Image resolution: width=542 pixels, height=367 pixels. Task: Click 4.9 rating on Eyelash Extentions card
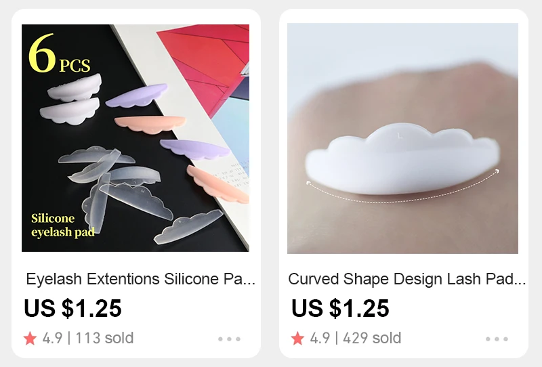point(53,339)
